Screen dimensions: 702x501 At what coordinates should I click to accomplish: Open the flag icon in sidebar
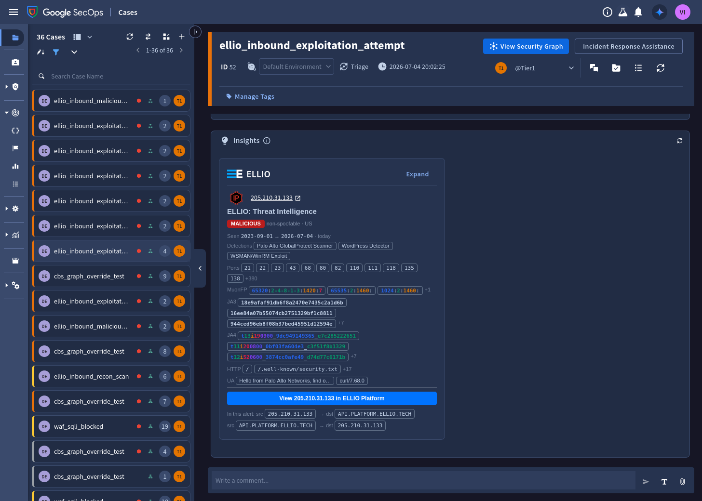click(x=15, y=148)
